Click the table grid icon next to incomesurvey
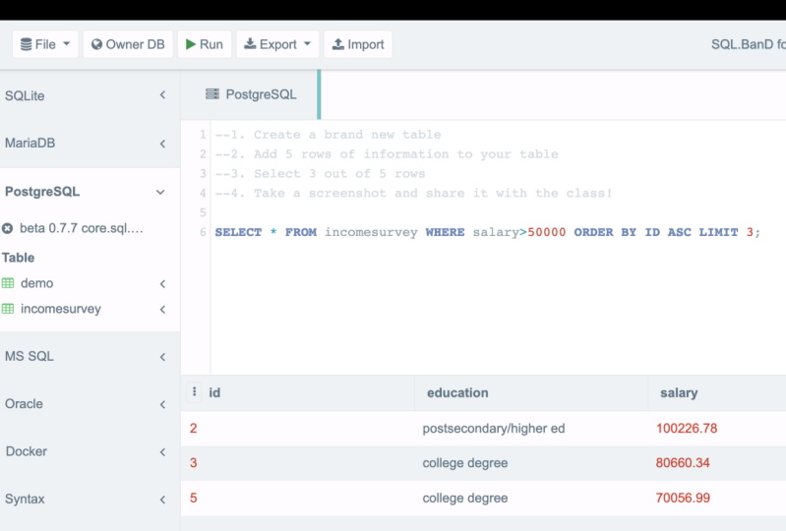The height and width of the screenshot is (531, 786). [x=8, y=309]
